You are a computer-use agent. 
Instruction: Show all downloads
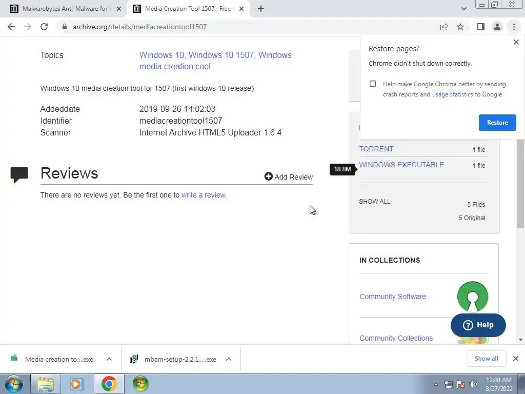click(x=486, y=359)
